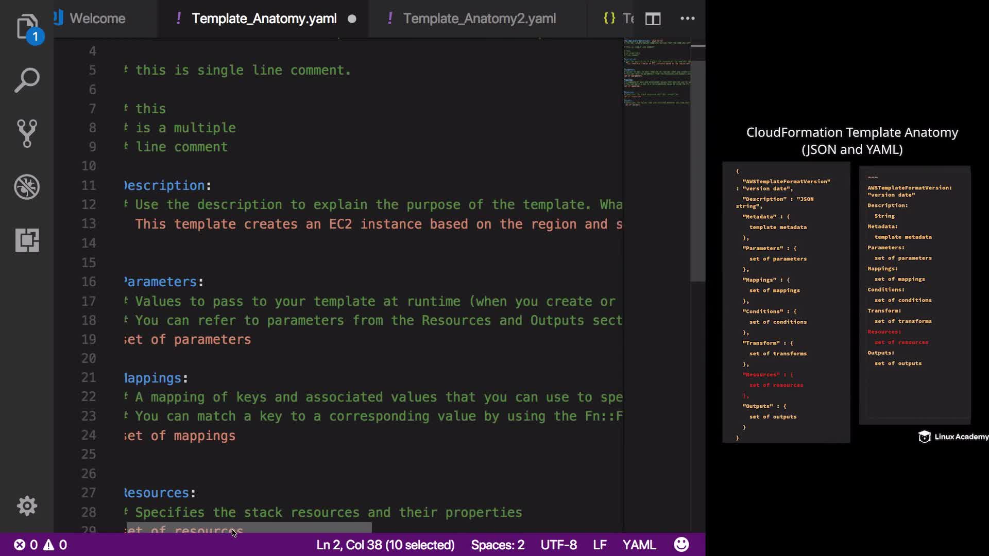Open the YAML language mode selector
The image size is (989, 556).
click(x=639, y=545)
